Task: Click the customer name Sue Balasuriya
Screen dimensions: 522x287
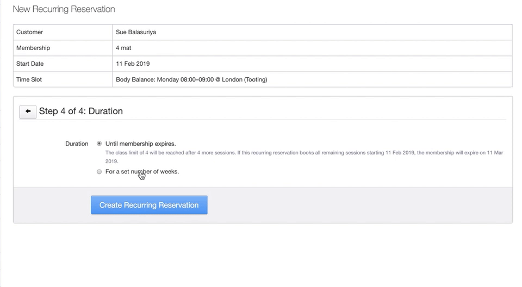Action: [136, 32]
